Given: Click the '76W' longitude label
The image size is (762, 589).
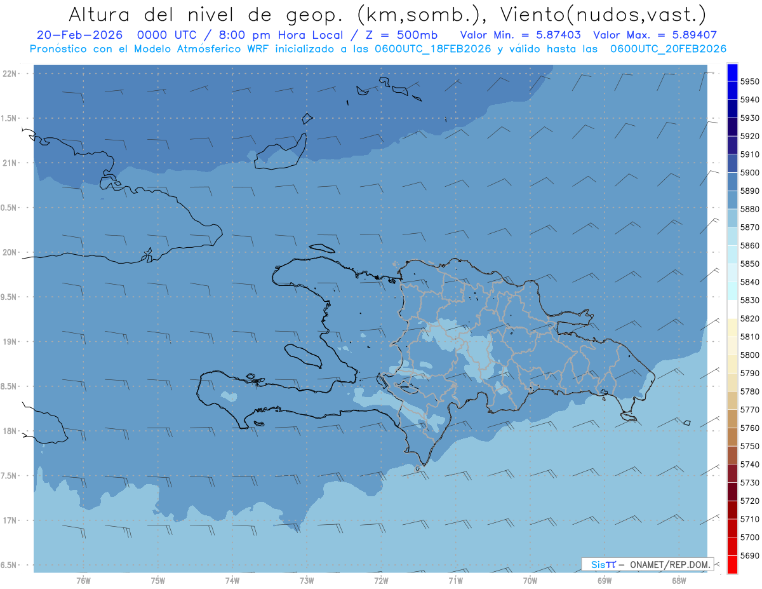Looking at the screenshot, I should [x=83, y=580].
